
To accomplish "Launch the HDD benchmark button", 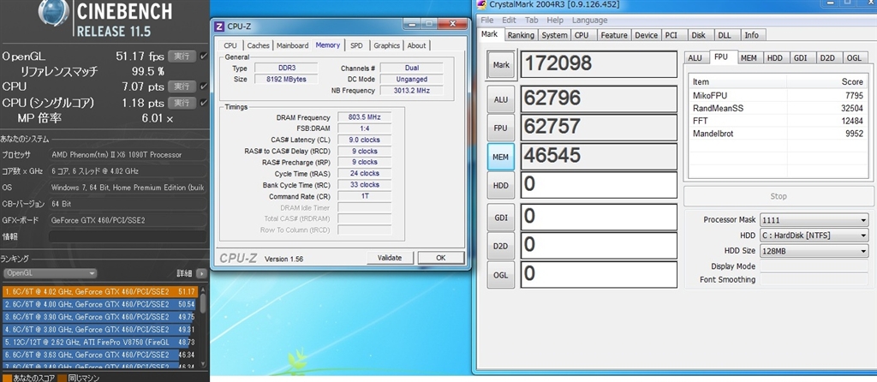I will click(501, 183).
